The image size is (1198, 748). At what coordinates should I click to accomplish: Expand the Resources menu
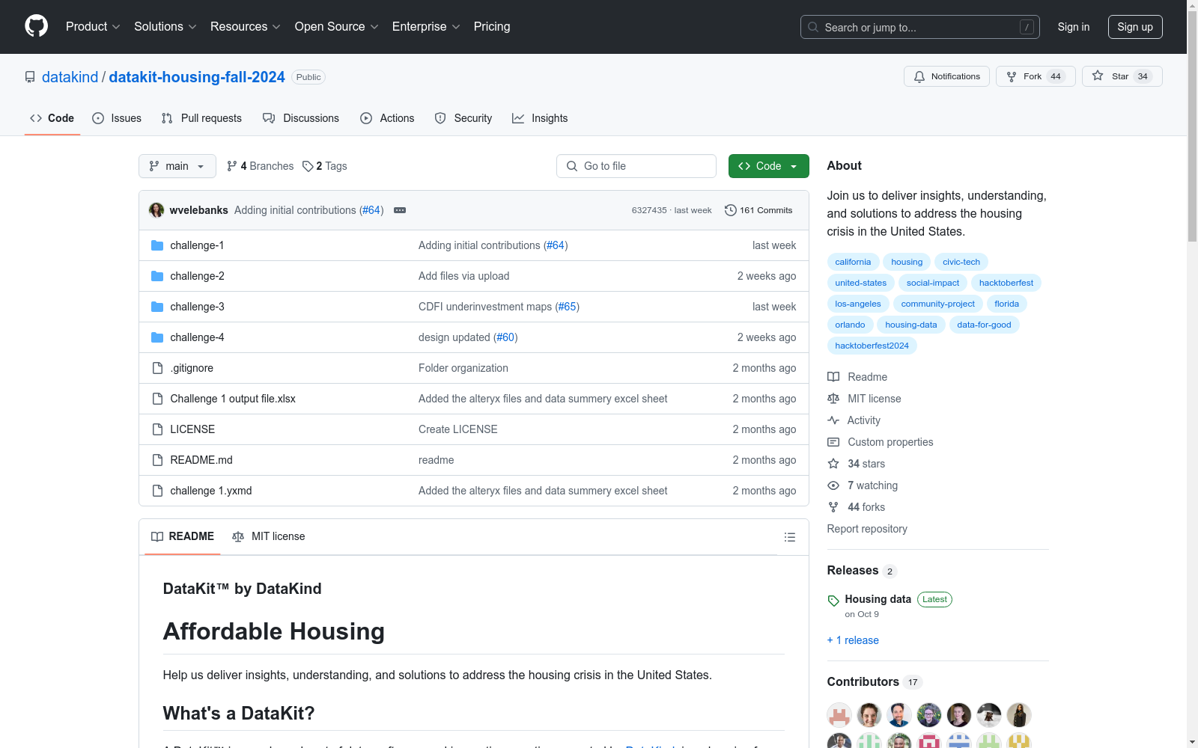(246, 27)
